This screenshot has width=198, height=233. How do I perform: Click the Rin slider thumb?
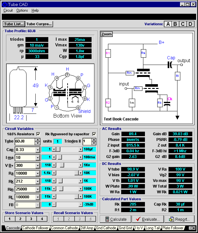click(x=61, y=189)
